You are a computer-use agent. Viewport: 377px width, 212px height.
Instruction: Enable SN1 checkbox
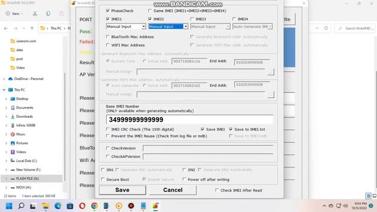(102, 170)
